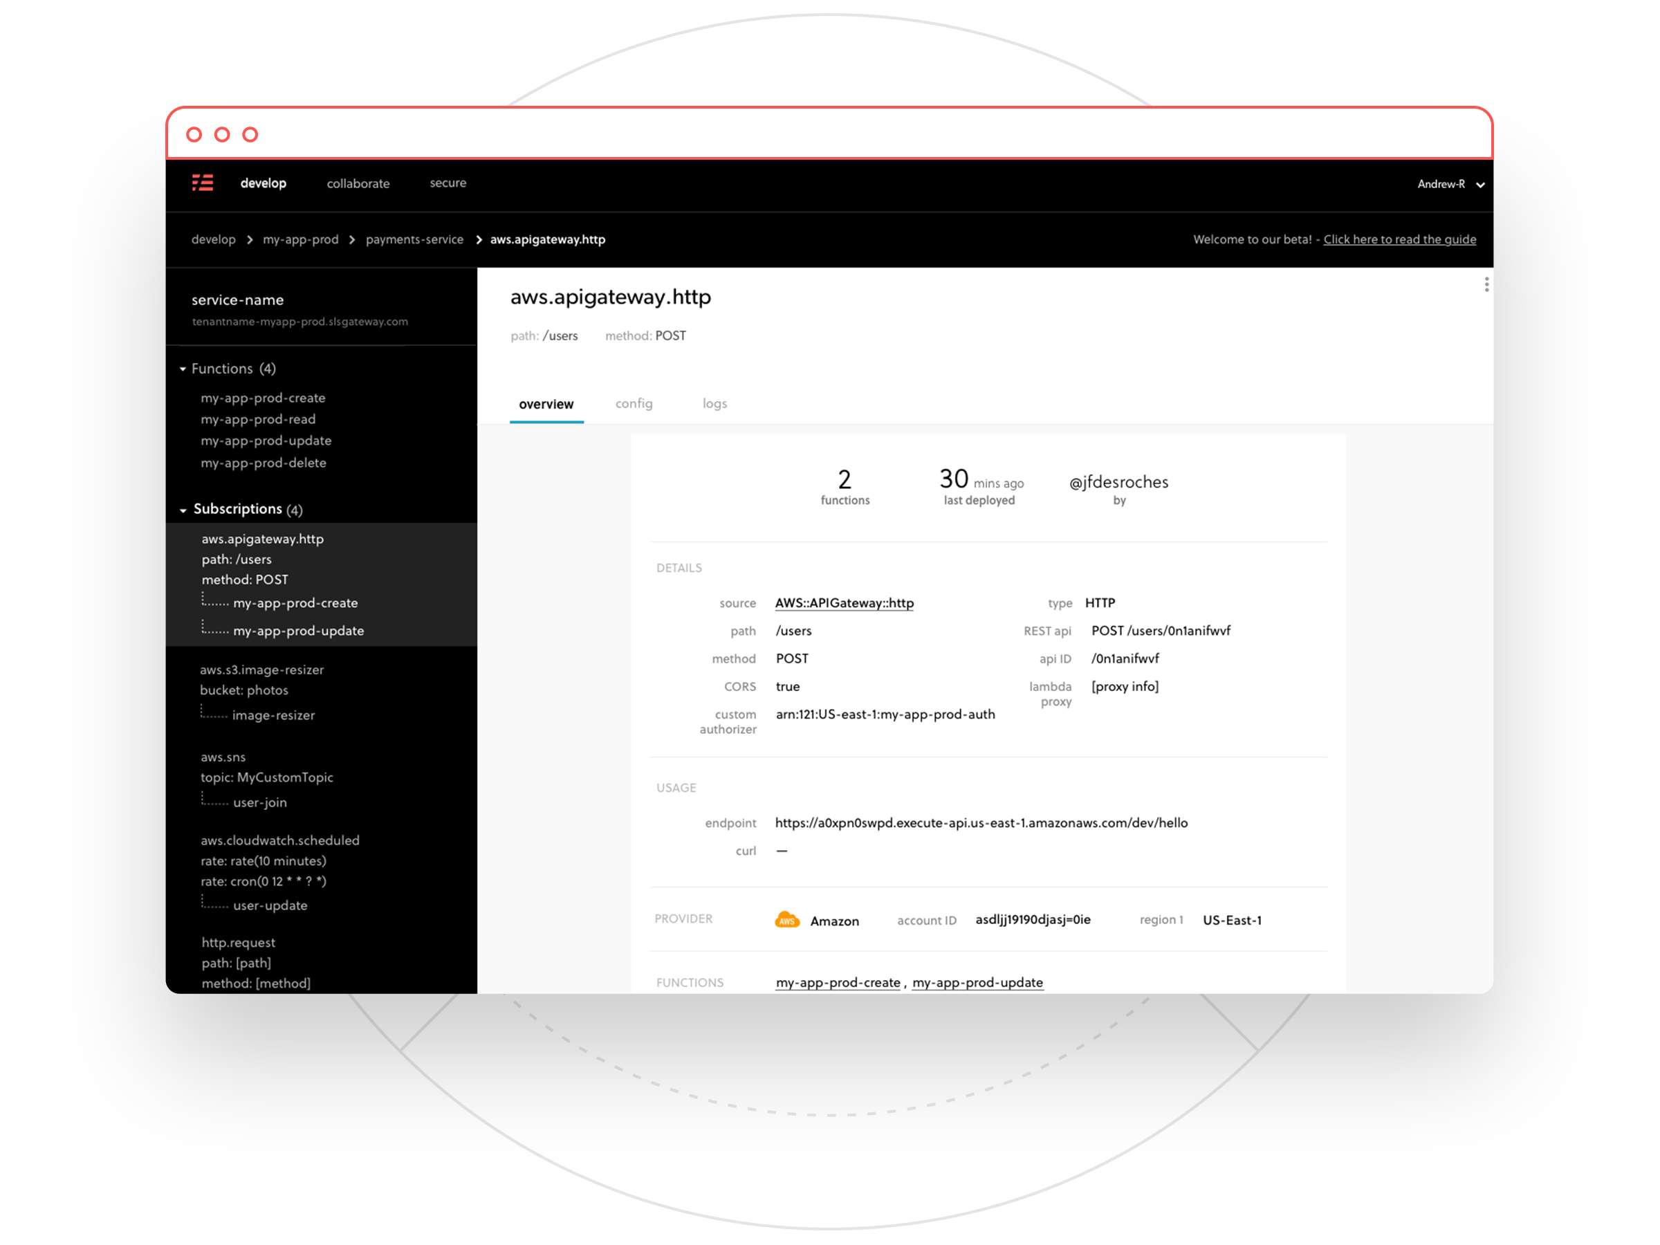Viewport: 1660px width, 1245px height.
Task: Open the vertical three-dot options menu
Action: (1486, 284)
